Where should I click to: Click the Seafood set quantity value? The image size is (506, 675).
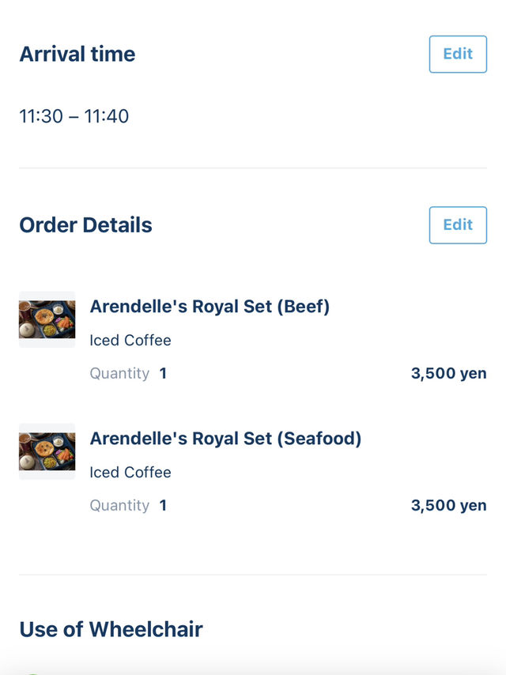(x=163, y=505)
